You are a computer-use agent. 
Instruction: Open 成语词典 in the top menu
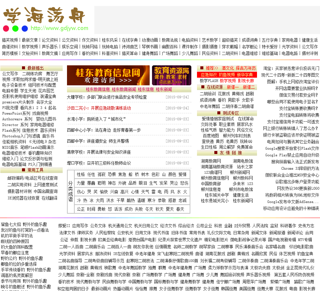(250, 40)
